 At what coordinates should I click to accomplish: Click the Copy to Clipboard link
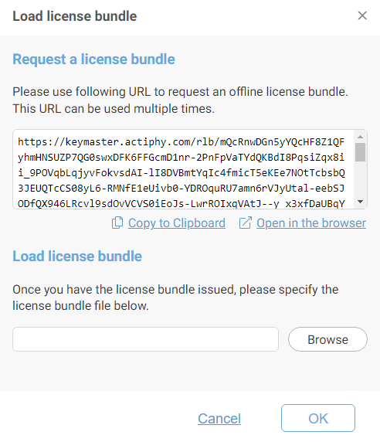point(177,223)
